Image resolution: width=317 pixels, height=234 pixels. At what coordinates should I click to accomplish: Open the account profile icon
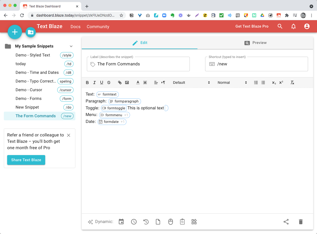point(307,26)
